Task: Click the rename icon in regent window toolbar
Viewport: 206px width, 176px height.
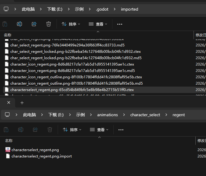Action: [21, 130]
